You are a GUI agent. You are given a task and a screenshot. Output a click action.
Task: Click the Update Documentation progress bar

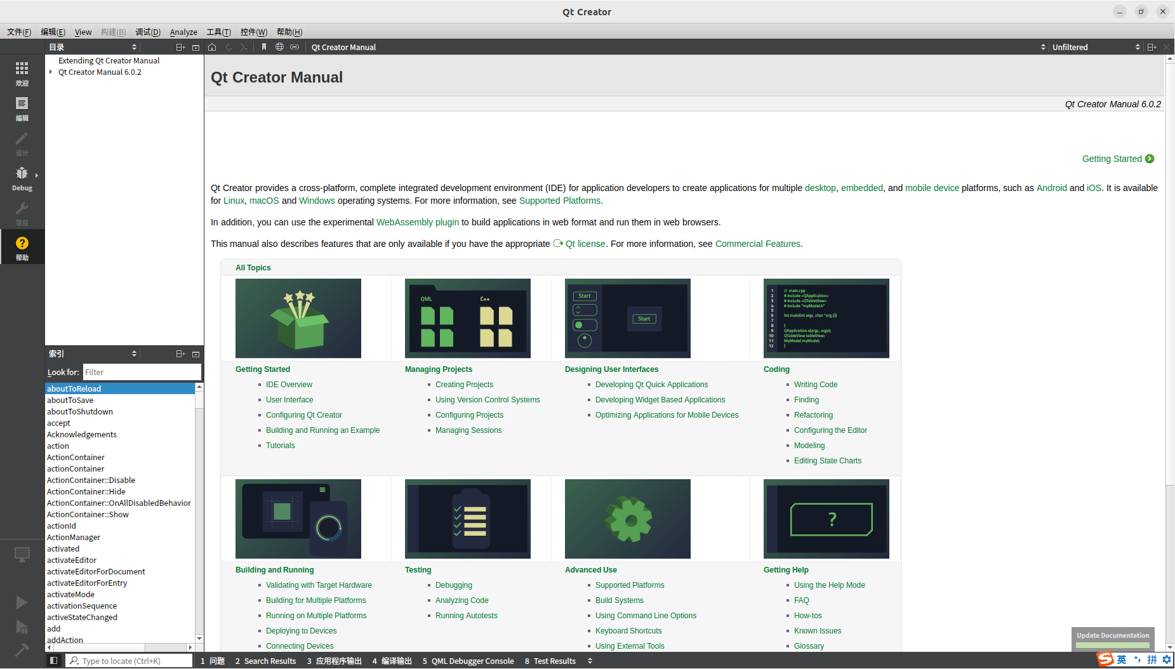[x=1113, y=645]
